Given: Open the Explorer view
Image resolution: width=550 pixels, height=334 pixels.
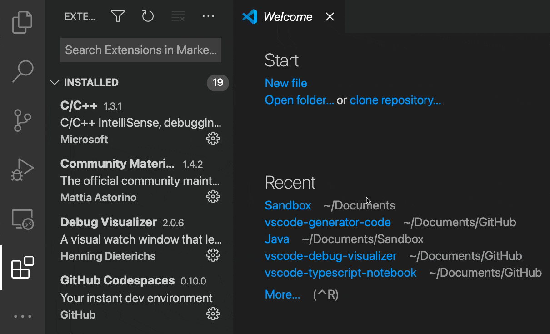Looking at the screenshot, I should 23,21.
